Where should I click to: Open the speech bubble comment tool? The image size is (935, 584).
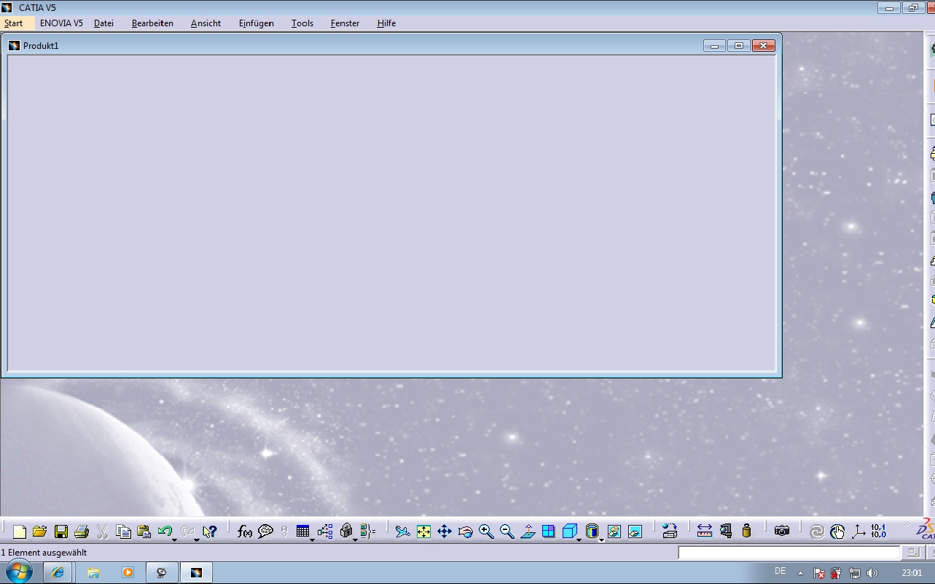point(265,532)
